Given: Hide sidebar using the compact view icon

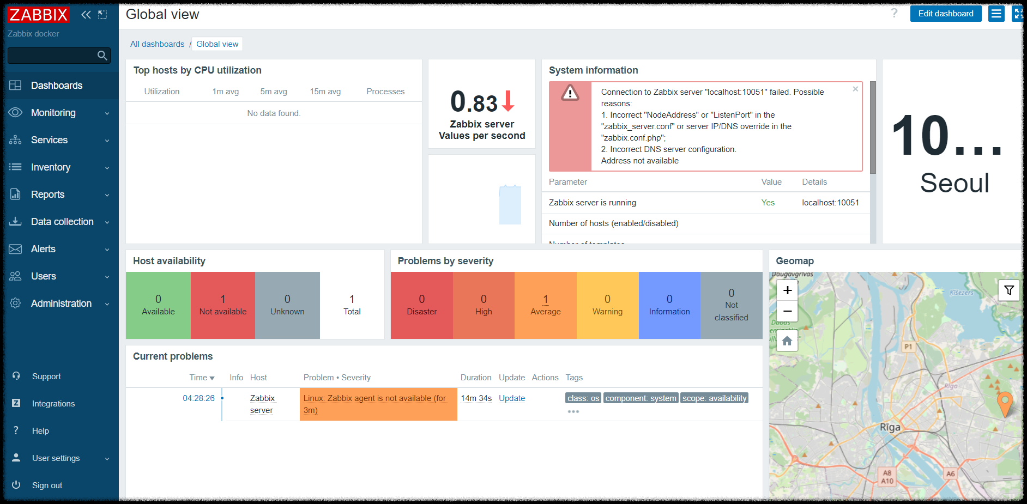Looking at the screenshot, I should pyautogui.click(x=102, y=15).
